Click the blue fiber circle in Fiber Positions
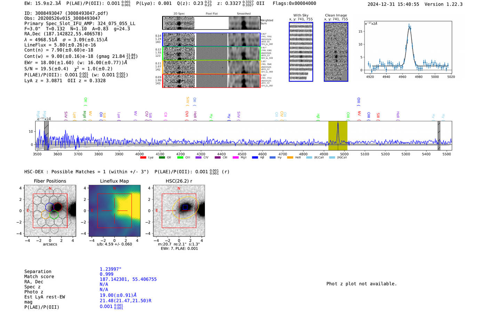The width and height of the screenshot is (487, 331). [x=49, y=207]
